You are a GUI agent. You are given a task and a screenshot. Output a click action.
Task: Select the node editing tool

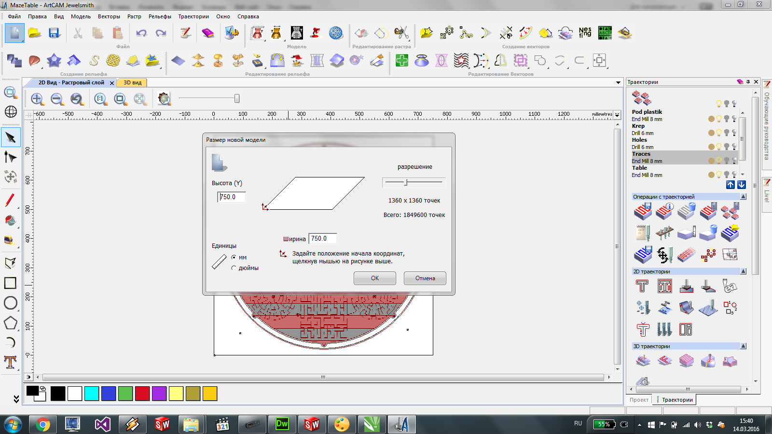pyautogui.click(x=11, y=157)
